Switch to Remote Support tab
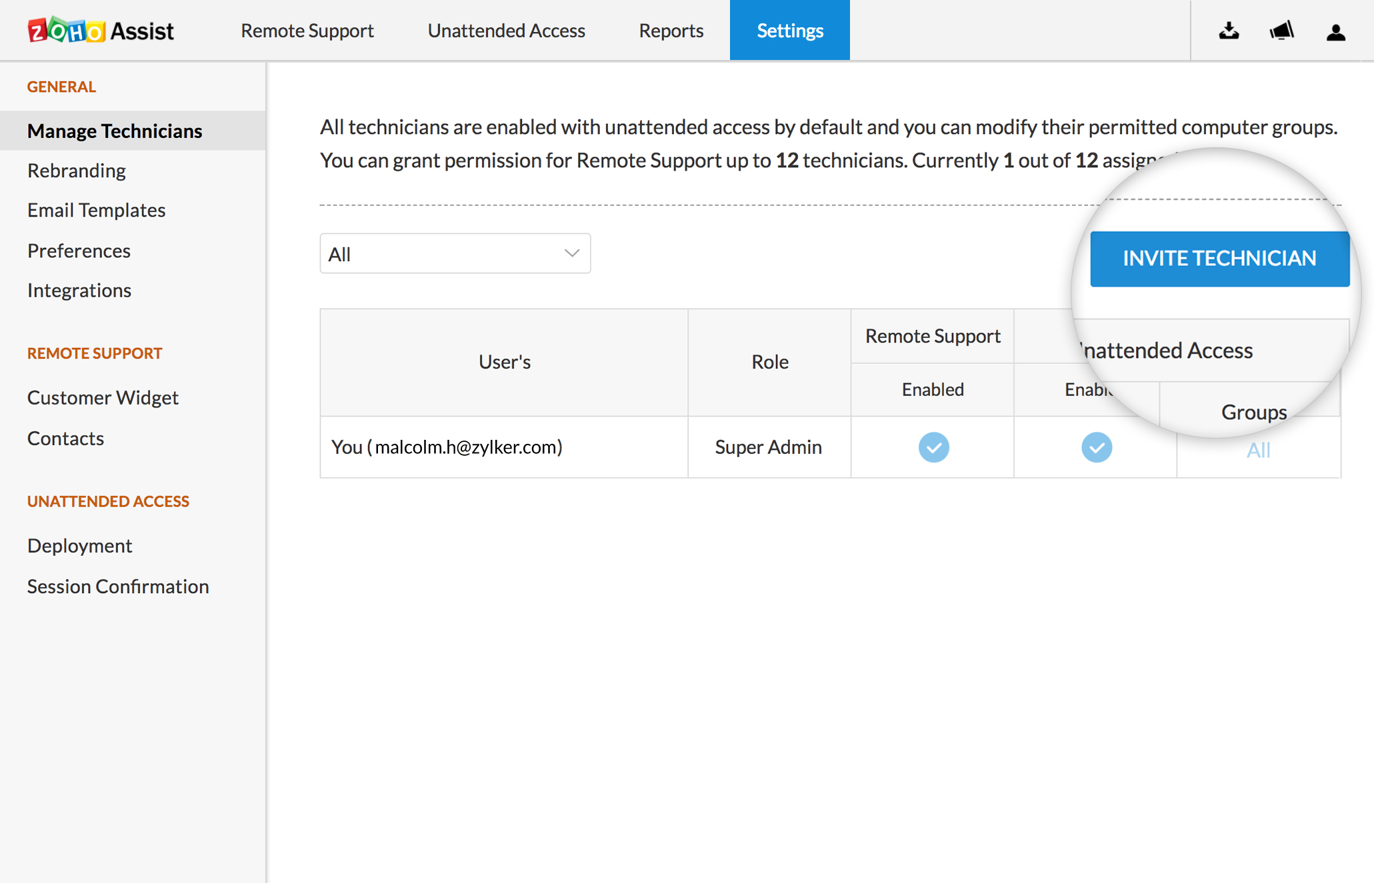The height and width of the screenshot is (883, 1374). pos(307,31)
